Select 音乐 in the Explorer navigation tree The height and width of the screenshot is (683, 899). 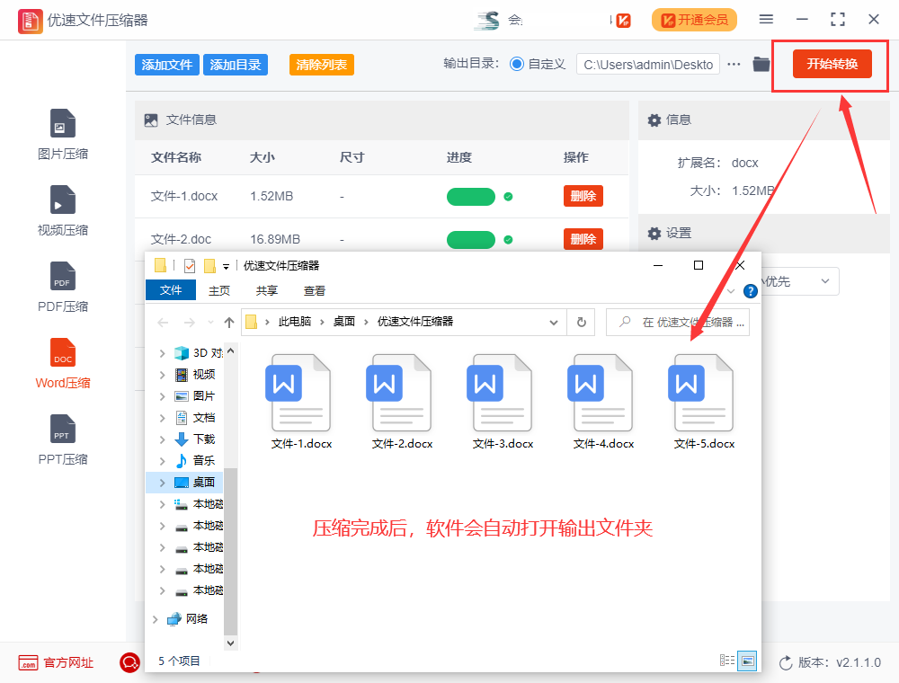(203, 461)
